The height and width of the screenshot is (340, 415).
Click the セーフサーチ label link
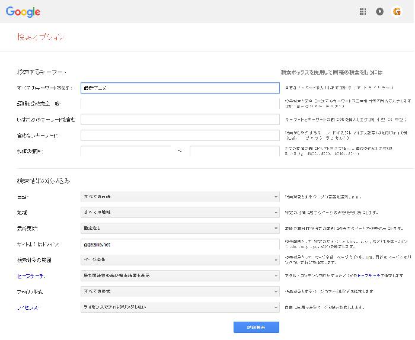tap(31, 276)
